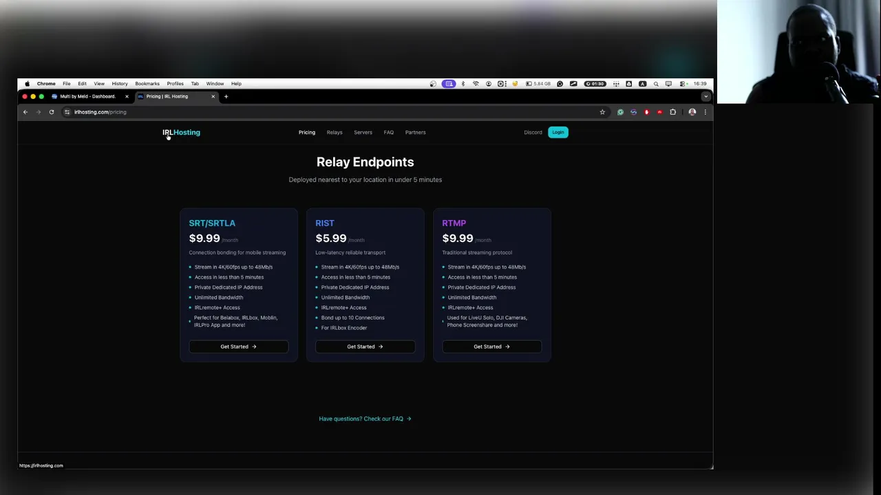Open the View menu

click(x=99, y=84)
